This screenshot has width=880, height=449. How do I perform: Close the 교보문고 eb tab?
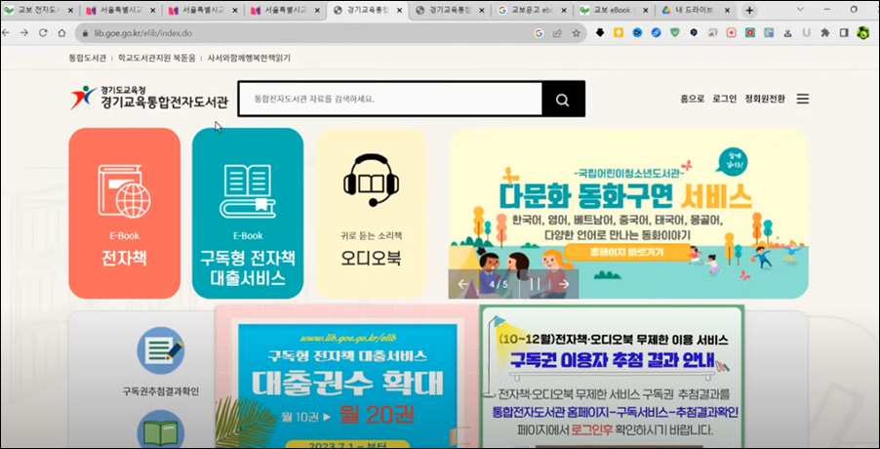[564, 10]
